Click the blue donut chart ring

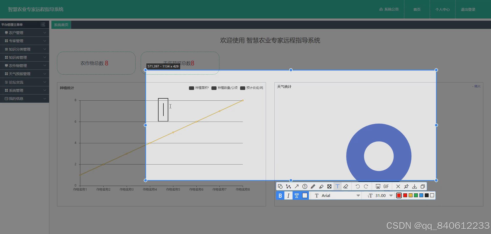click(x=355, y=156)
